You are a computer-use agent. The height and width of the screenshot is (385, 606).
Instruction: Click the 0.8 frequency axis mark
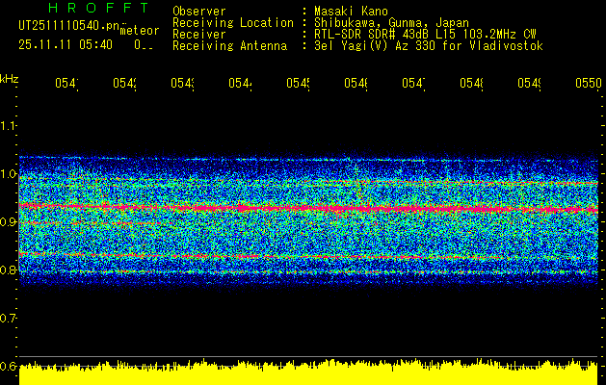tap(9, 270)
